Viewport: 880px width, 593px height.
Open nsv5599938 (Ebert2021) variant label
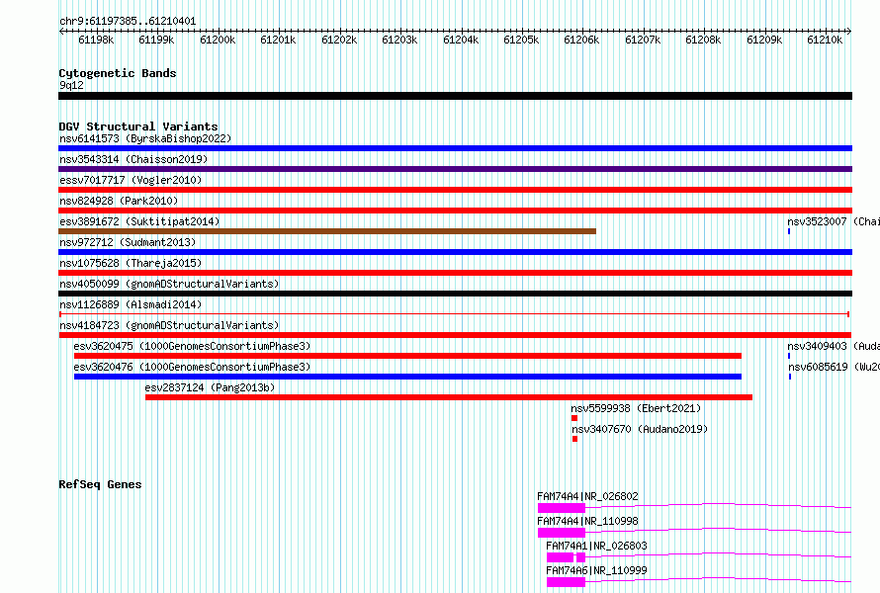(x=636, y=408)
